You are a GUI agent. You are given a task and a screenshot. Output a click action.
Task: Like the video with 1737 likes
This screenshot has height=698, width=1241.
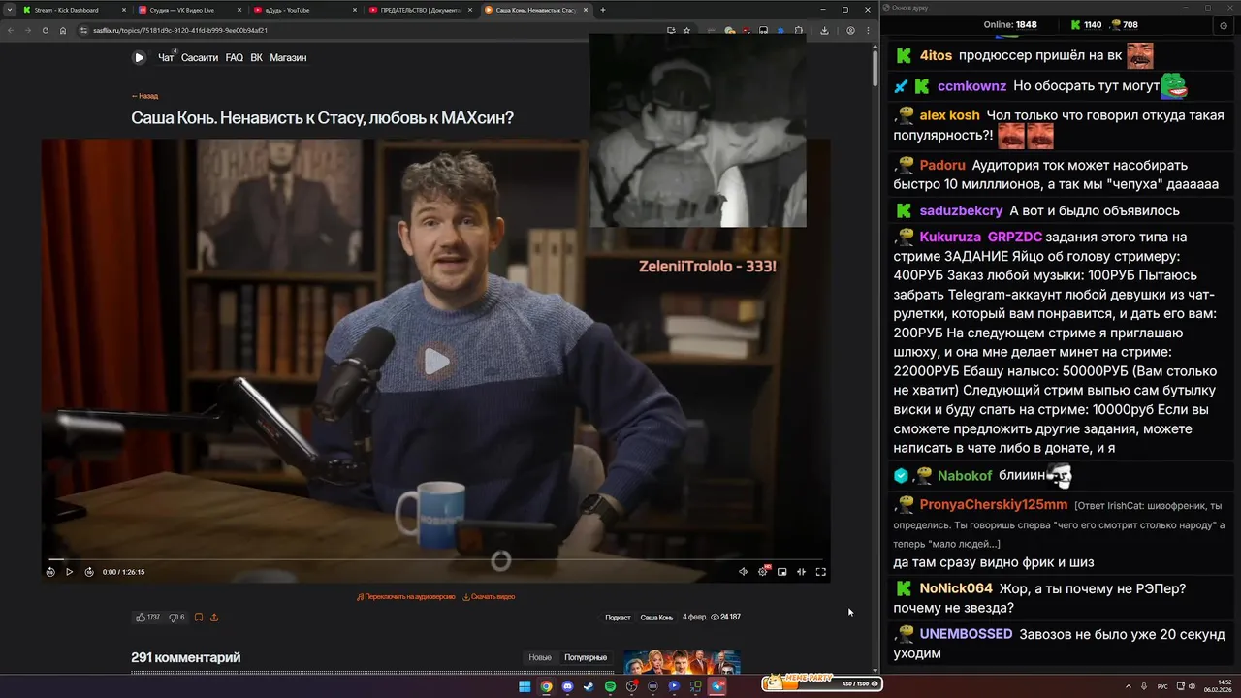(148, 618)
